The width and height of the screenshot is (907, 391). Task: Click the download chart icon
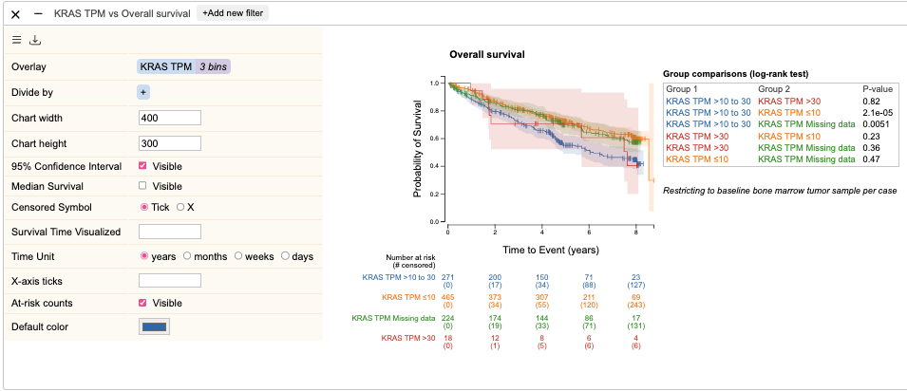click(x=35, y=40)
